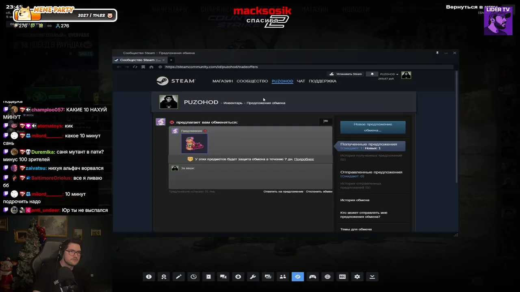Image resolution: width=520 pixels, height=292 pixels.
Task: Select the offered sticker item thumbnail
Action: (x=194, y=143)
